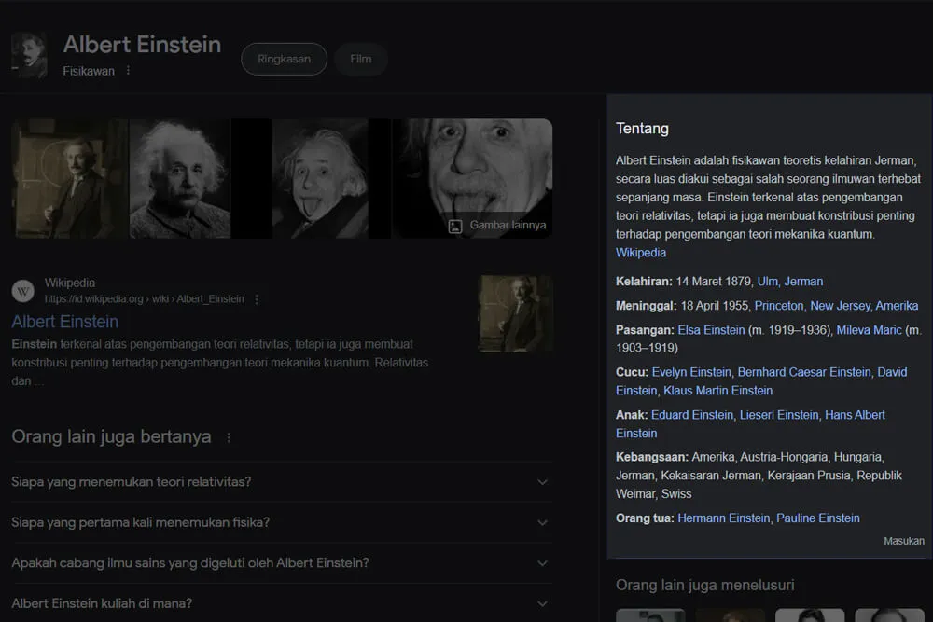Expand 'Albert Einstein kuliah di mana?'
The width and height of the screenshot is (933, 622).
click(280, 603)
